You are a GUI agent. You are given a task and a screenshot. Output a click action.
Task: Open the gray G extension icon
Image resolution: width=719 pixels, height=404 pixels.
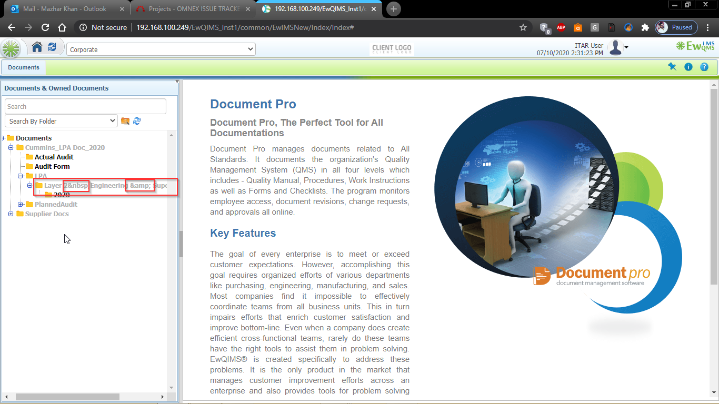tap(595, 27)
